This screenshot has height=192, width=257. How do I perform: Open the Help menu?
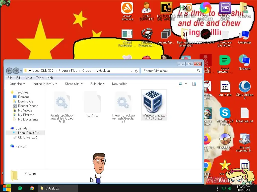(50, 78)
